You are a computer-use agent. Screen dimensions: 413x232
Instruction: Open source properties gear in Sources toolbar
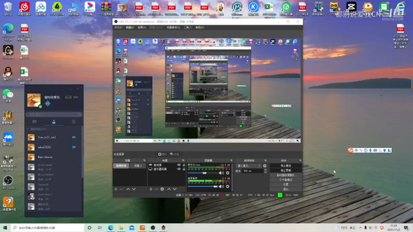[x=162, y=189]
